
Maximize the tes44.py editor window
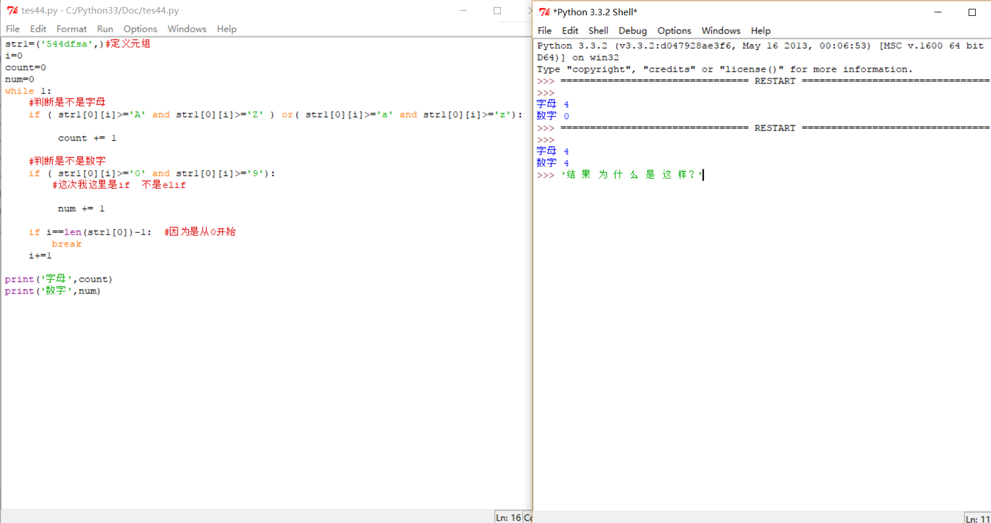[x=497, y=11]
